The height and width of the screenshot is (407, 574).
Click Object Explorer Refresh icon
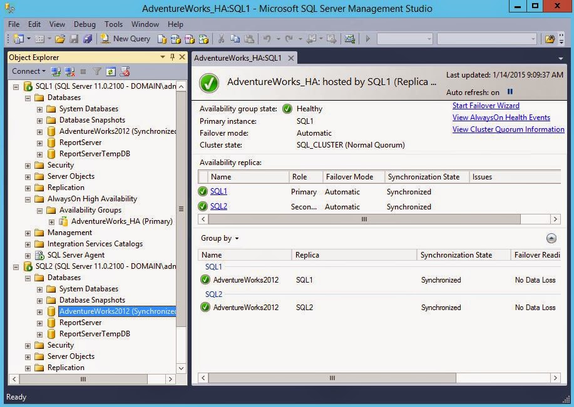[111, 71]
